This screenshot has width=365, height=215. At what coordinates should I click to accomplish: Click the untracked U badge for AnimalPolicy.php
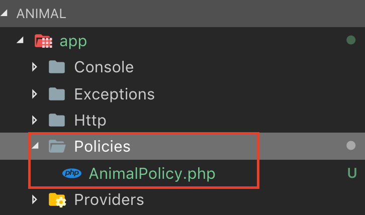click(352, 173)
